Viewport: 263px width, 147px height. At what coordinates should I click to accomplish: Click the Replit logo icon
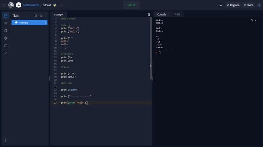coord(11,5)
